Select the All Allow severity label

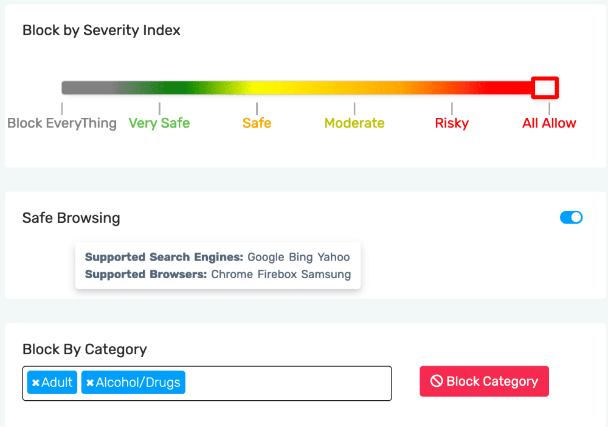click(549, 123)
